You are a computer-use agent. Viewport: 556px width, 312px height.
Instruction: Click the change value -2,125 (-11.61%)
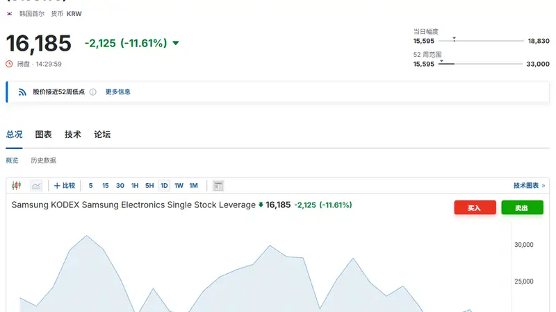(x=126, y=43)
